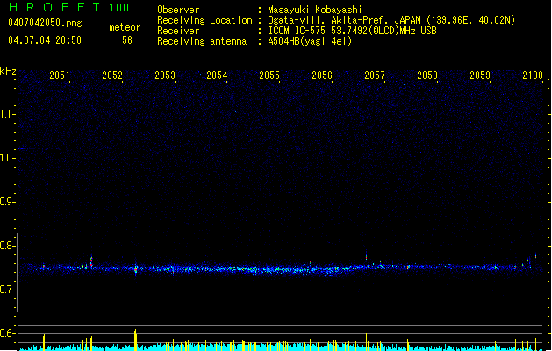The height and width of the screenshot is (351, 552).
Task: Click the 2058 time marker
Action: coord(427,75)
